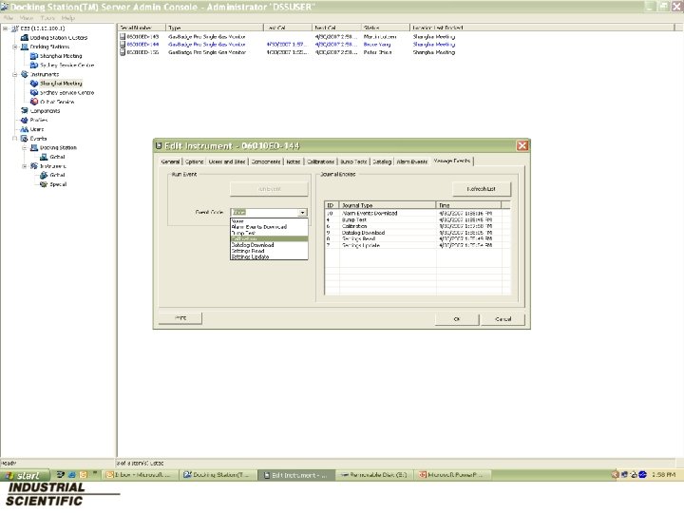
Task: Select Shanghai Meeting icon under Instruments
Action: 34,84
